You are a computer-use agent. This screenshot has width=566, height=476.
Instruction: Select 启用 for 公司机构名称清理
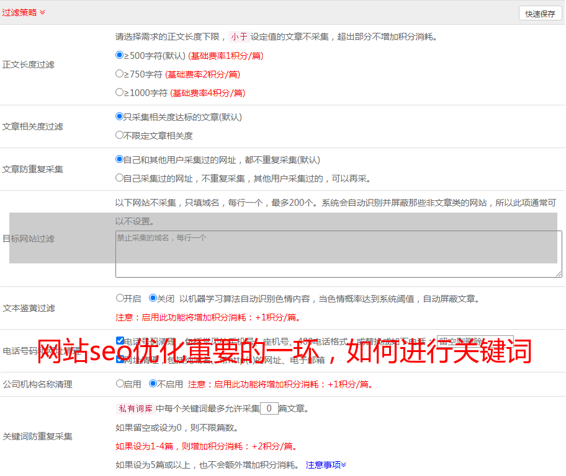pos(120,384)
